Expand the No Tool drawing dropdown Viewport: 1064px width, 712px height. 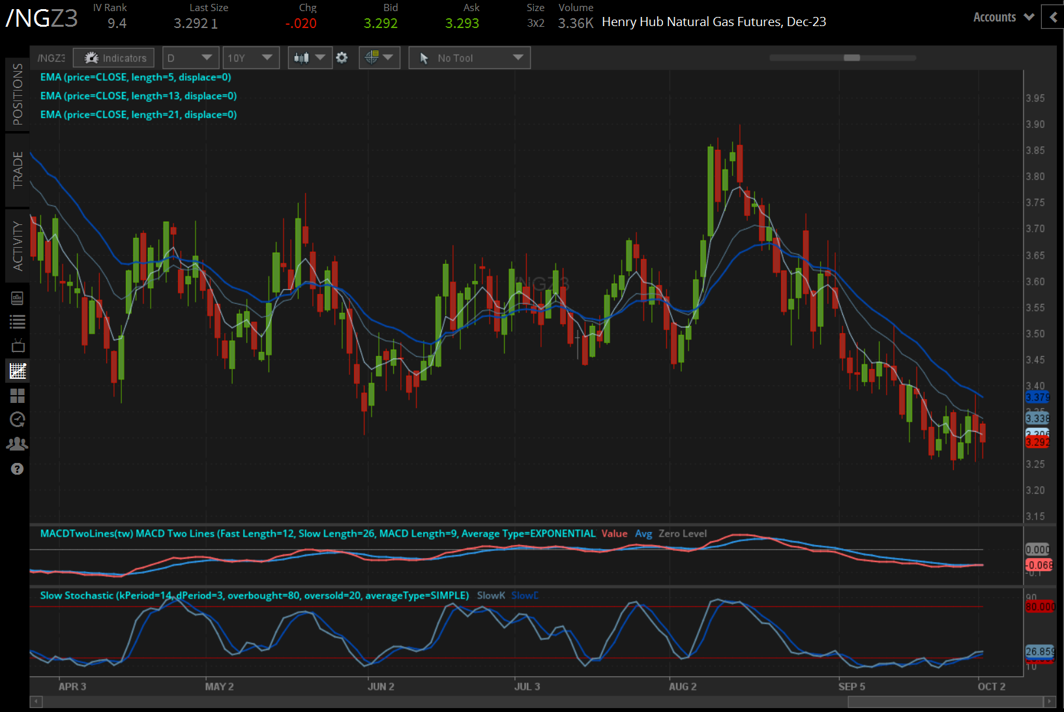(469, 58)
